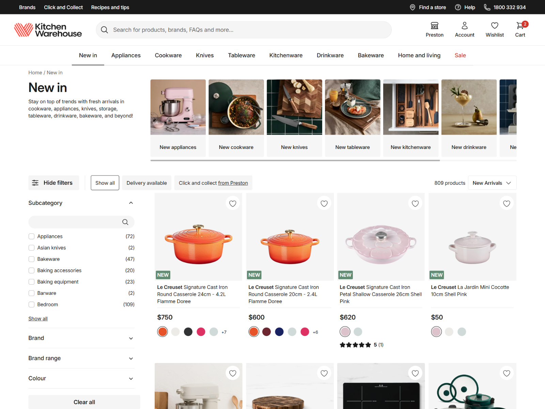Wishlist heart on the green cookware set
Screen dimensions: 545x409
[x=507, y=373]
